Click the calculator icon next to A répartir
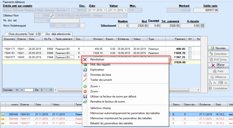The height and width of the screenshot is (128, 233). click(x=202, y=26)
